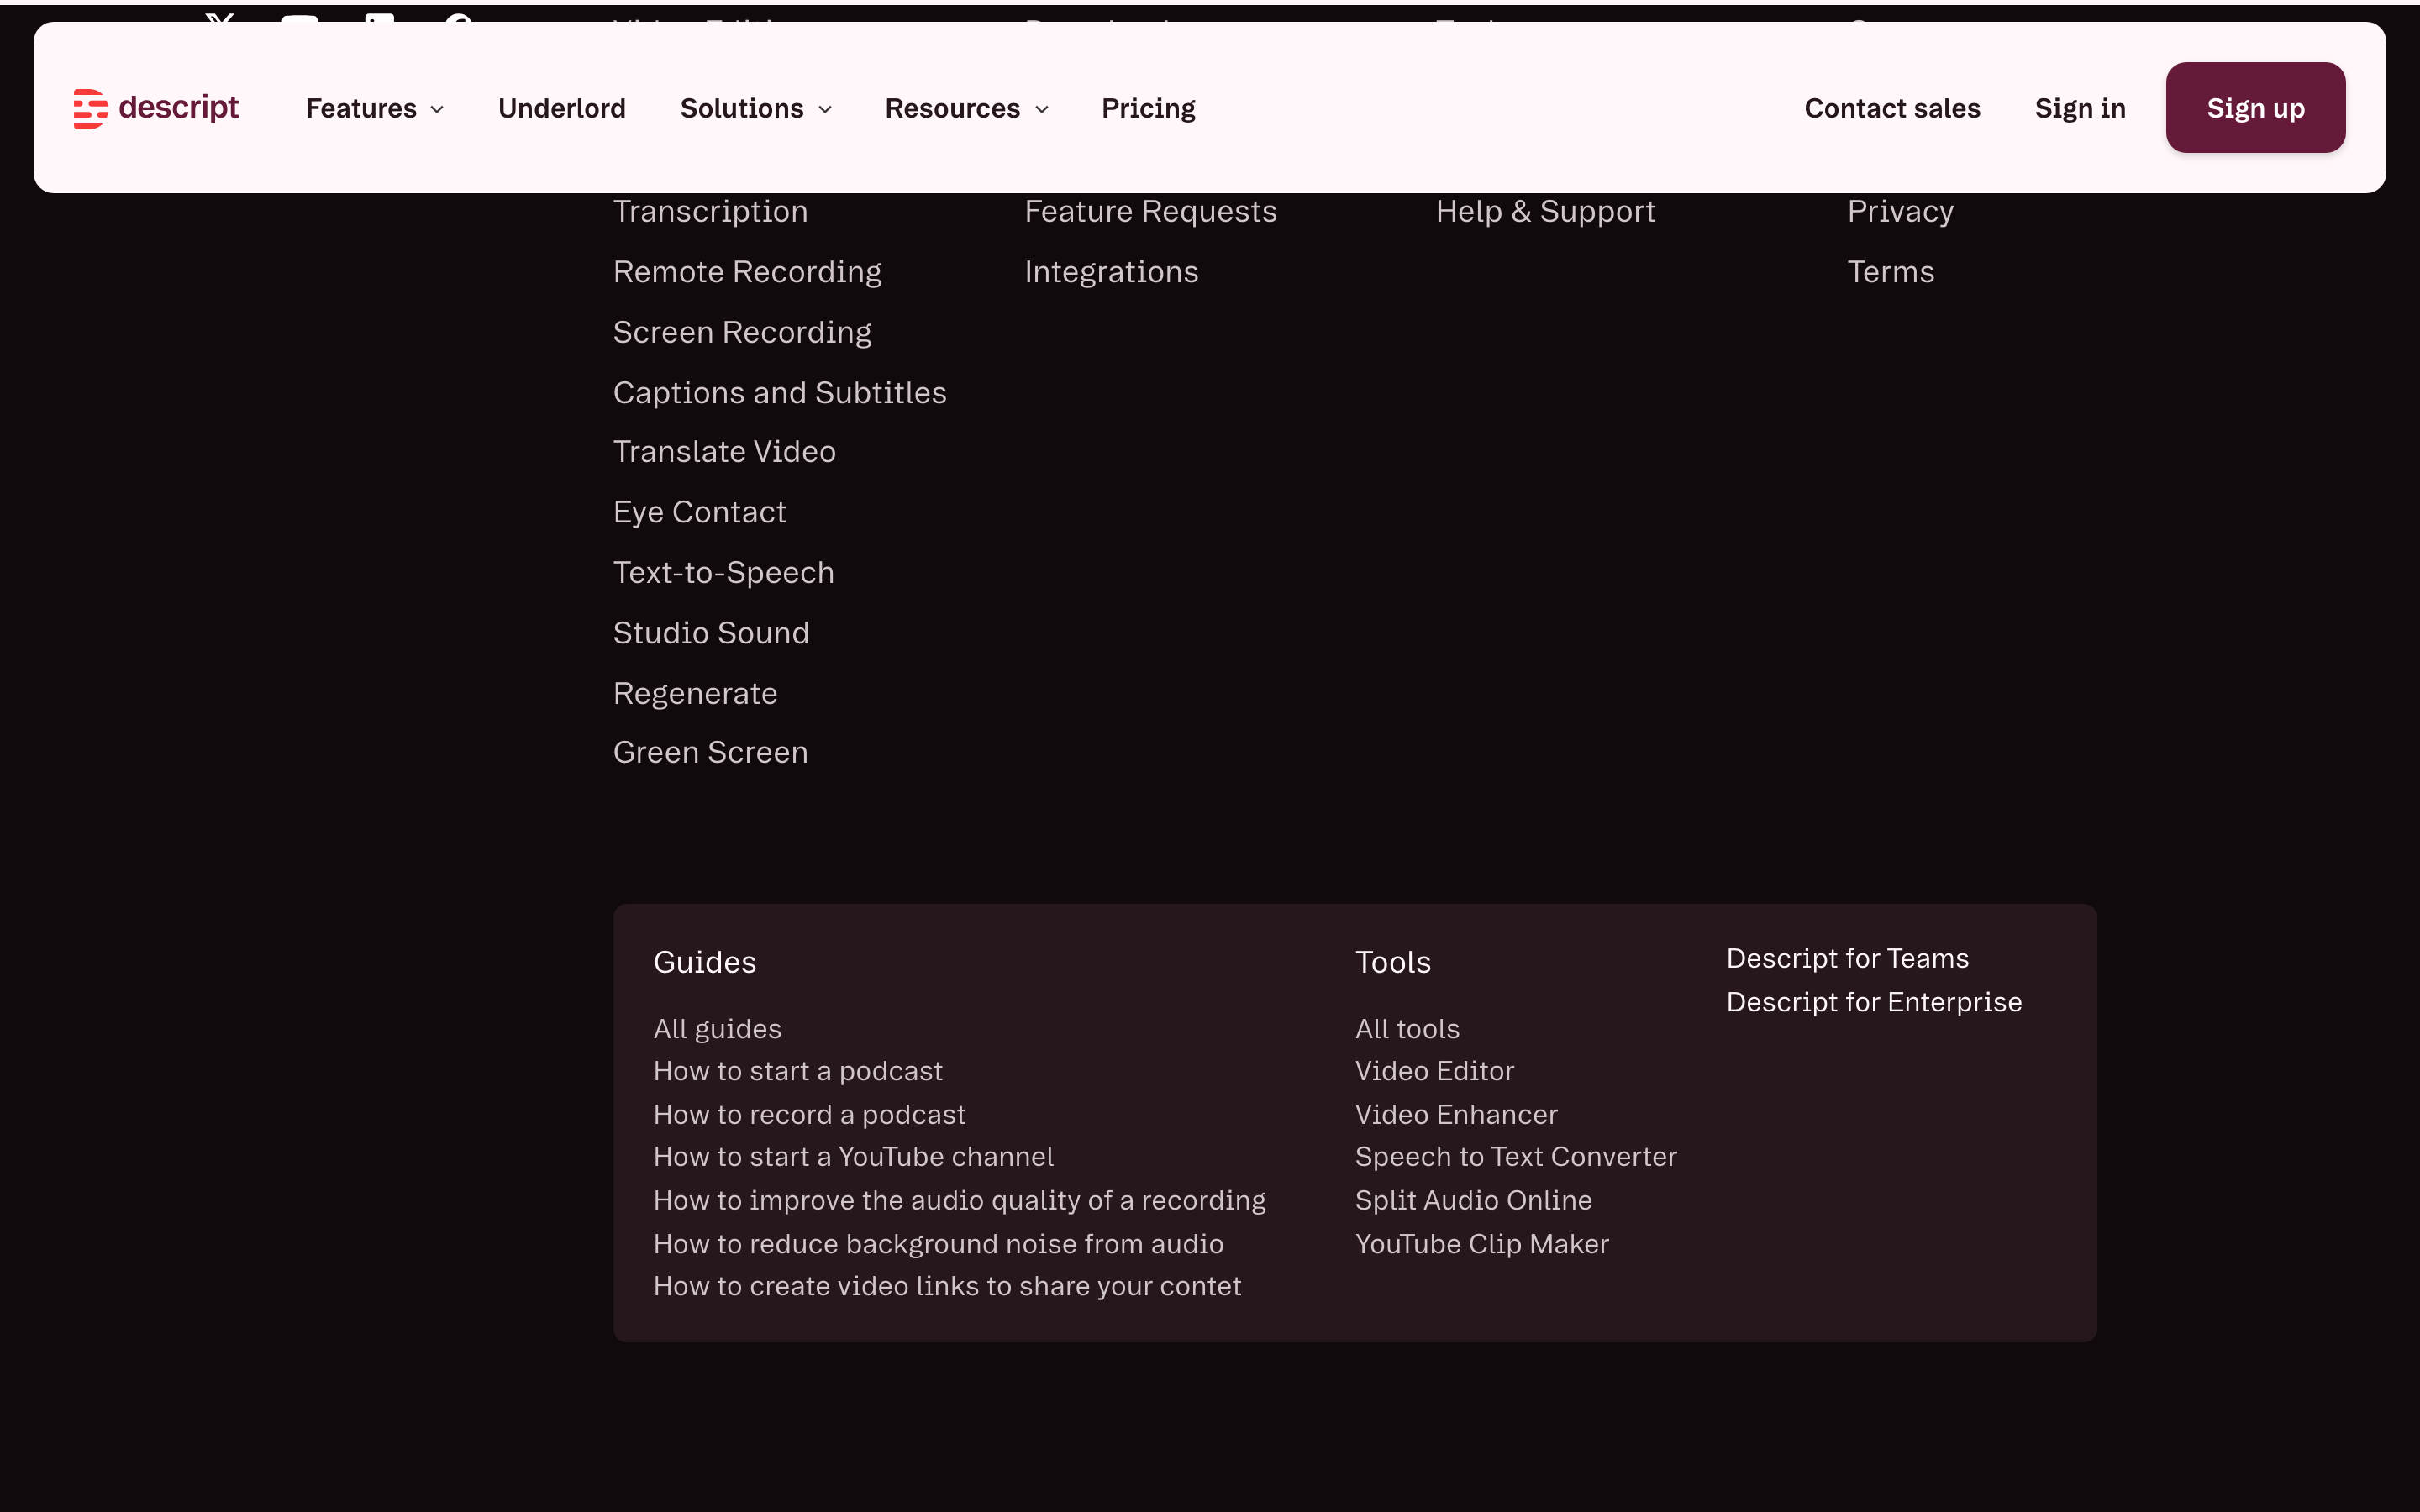Click the Sign up button
2420x1512 pixels.
(x=2255, y=108)
